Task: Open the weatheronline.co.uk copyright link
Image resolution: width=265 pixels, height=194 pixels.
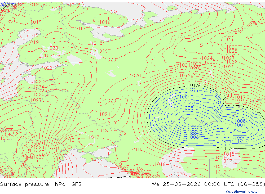Action: [242, 192]
